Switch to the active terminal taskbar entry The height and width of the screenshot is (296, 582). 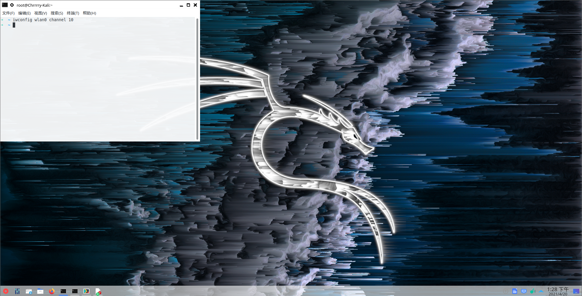coord(63,291)
